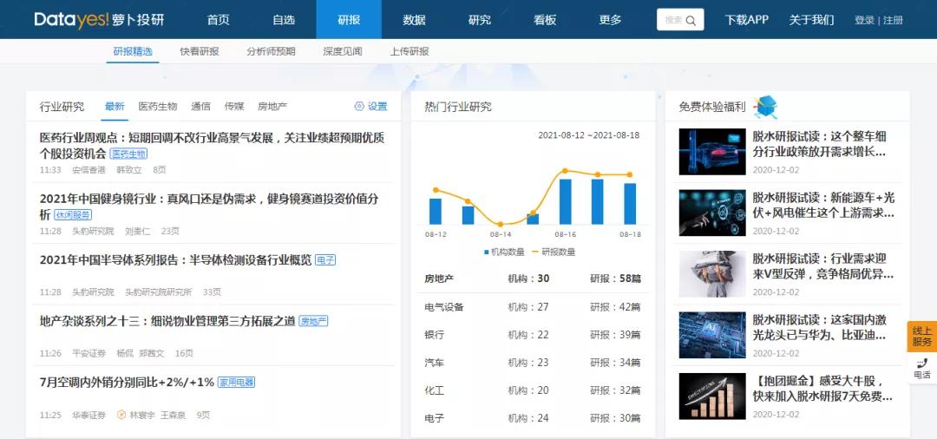
Task: Select the 研报精选 sub-tab
Action: (133, 51)
